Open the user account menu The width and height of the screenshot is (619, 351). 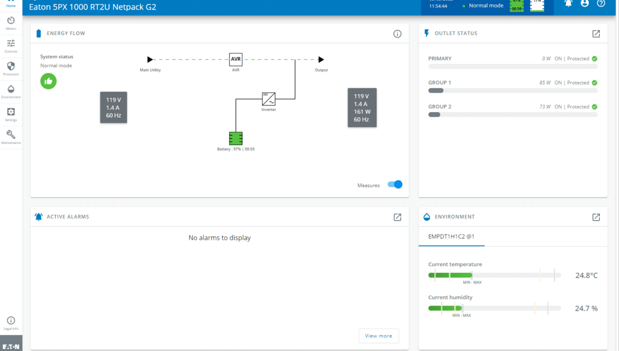pyautogui.click(x=585, y=4)
